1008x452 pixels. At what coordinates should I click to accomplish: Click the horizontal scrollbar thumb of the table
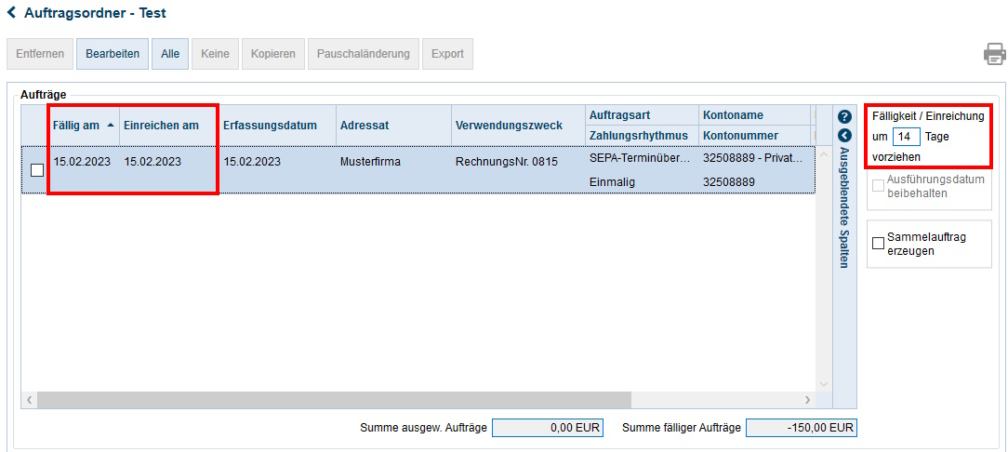tap(334, 399)
